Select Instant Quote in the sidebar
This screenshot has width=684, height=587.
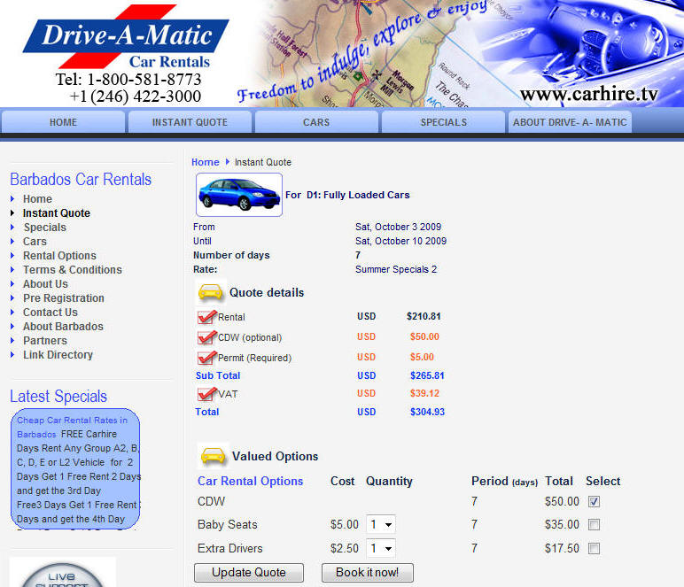(x=57, y=213)
